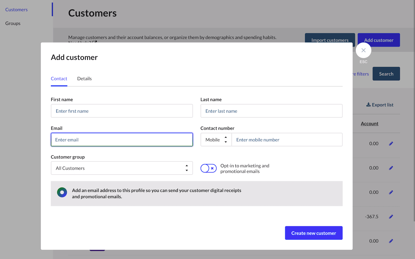Click the filters link beside Search

click(361, 74)
